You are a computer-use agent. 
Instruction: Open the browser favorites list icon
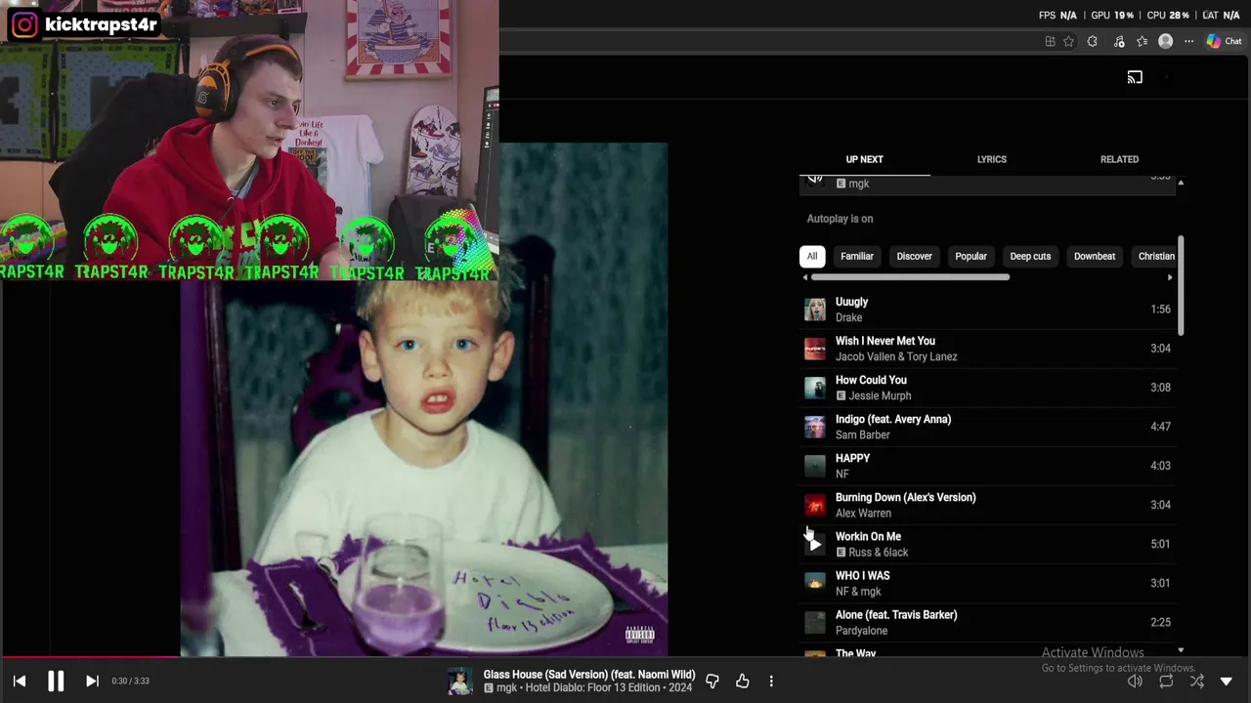(1143, 41)
